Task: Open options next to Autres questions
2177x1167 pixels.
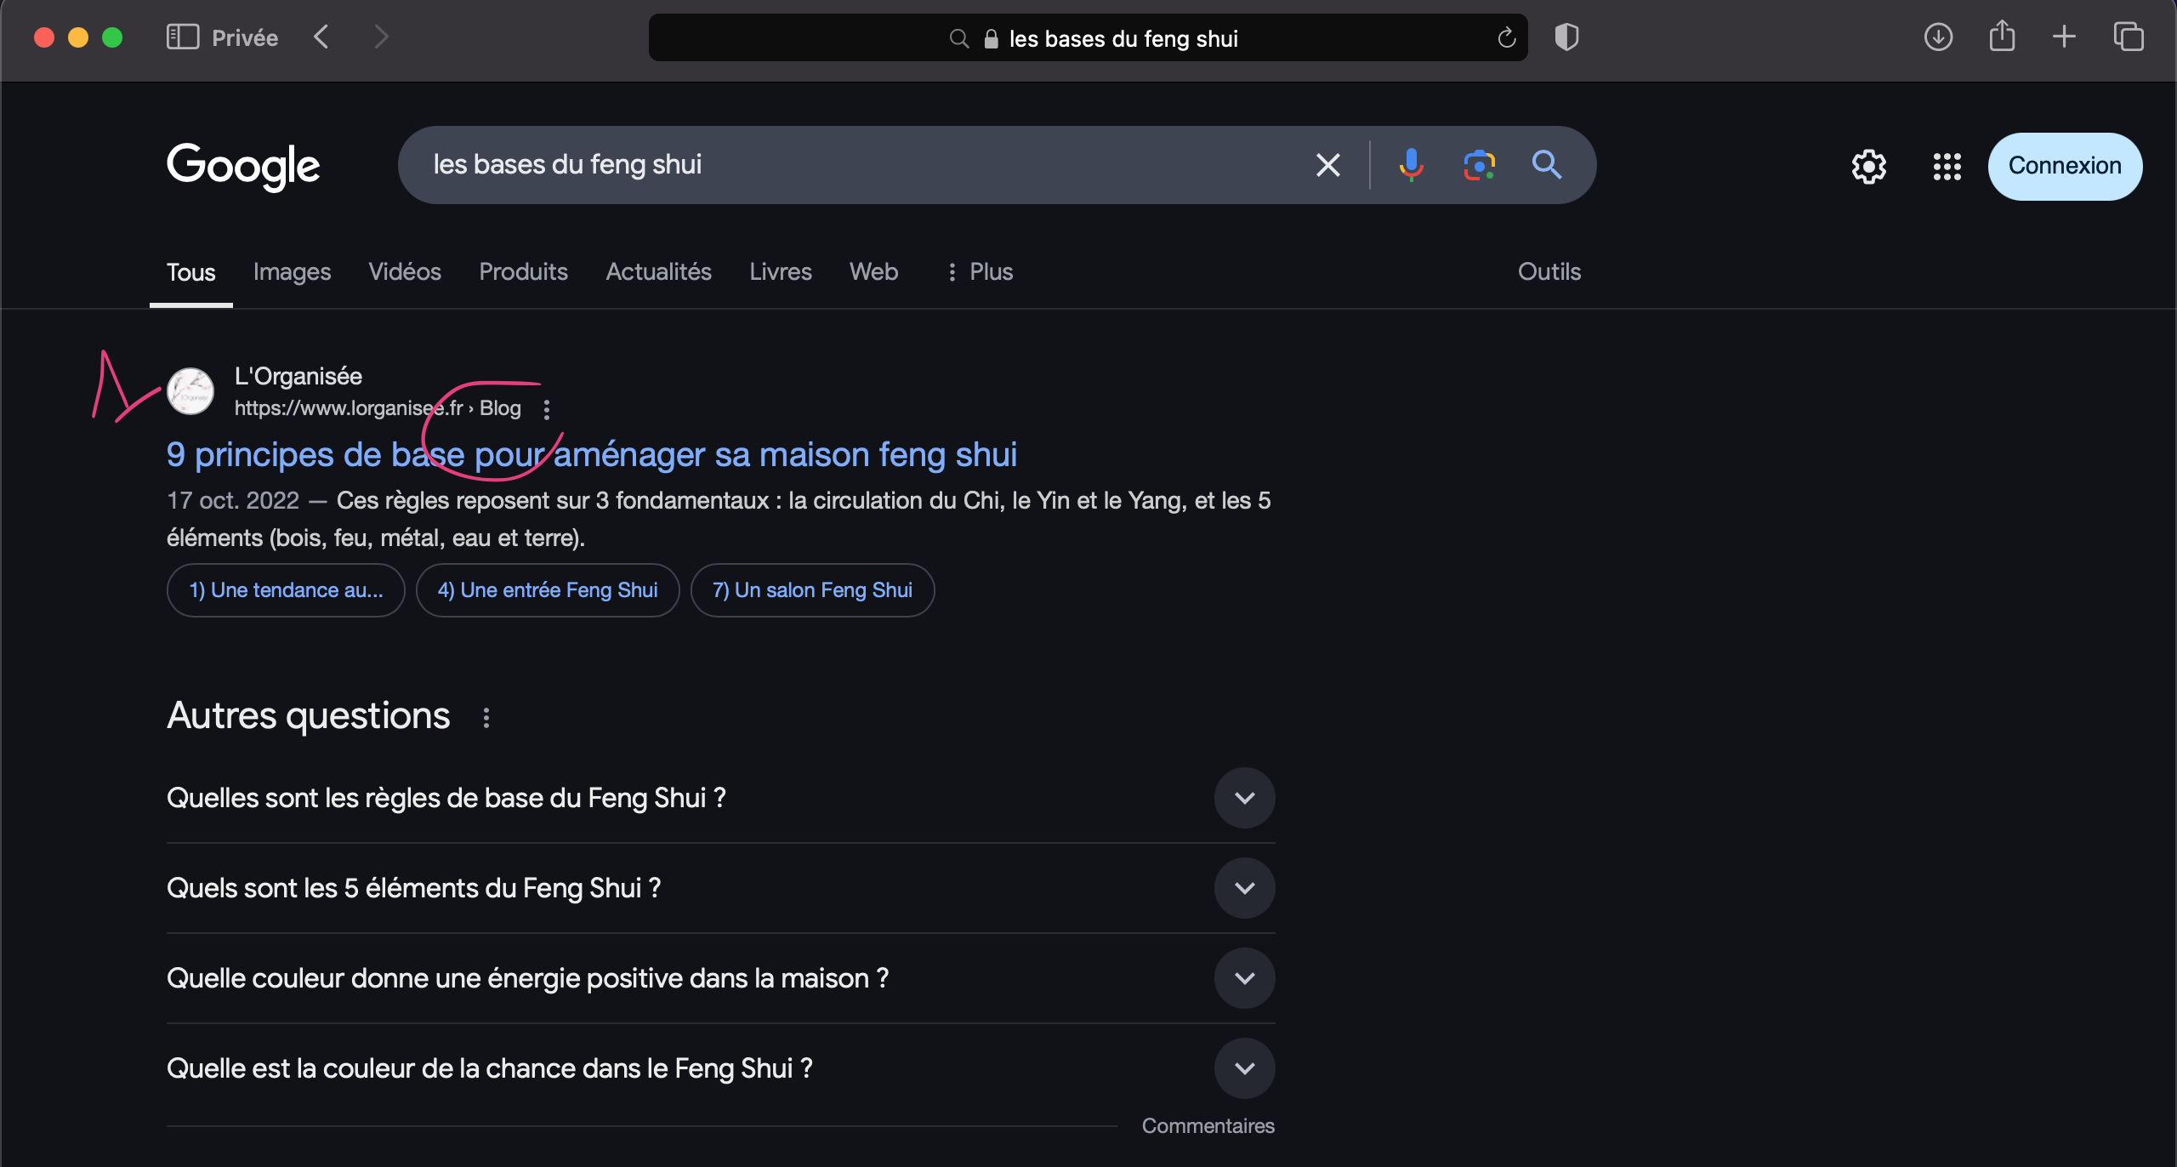Action: [486, 718]
